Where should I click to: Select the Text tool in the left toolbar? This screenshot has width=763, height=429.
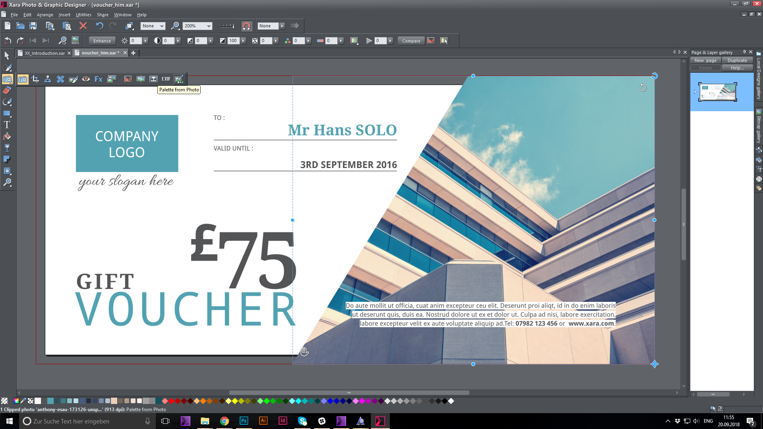pos(7,124)
